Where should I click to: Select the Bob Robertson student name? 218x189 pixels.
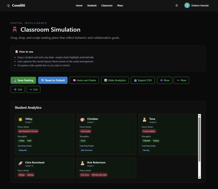pyautogui.click(x=96, y=162)
